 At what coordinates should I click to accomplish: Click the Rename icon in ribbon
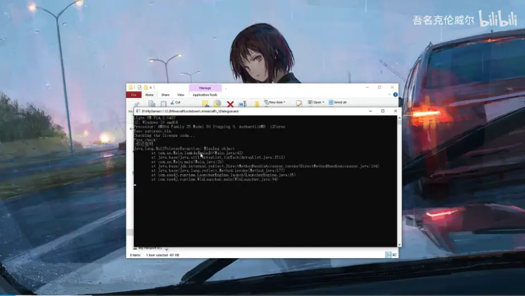(x=242, y=103)
